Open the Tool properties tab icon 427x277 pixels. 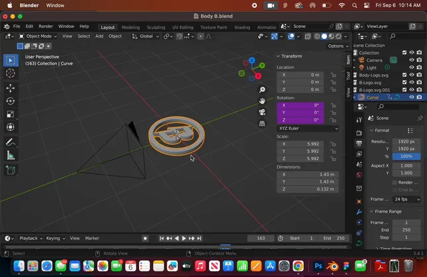(x=359, y=120)
